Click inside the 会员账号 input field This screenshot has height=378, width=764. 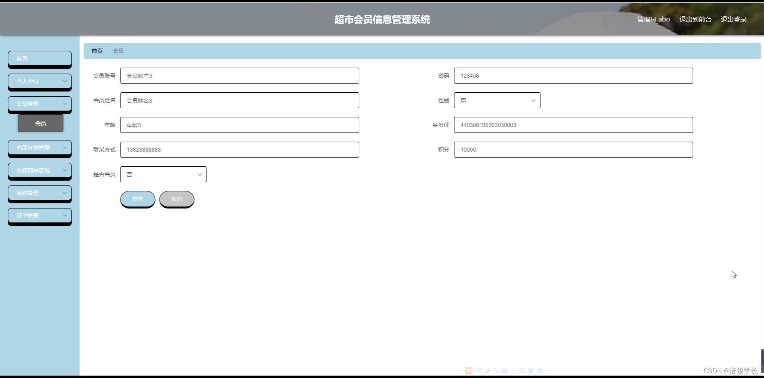240,75
